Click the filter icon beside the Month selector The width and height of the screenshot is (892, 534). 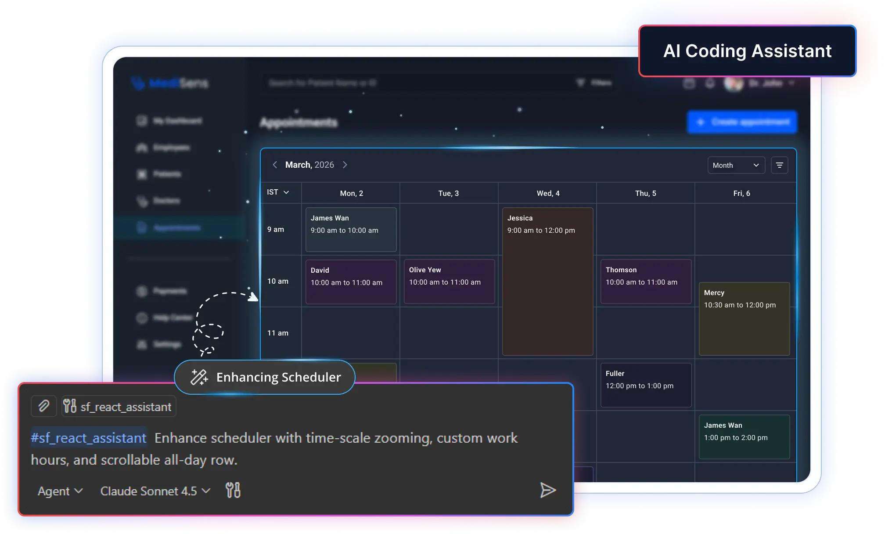780,165
